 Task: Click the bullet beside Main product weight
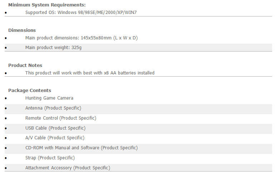tap(6, 48)
